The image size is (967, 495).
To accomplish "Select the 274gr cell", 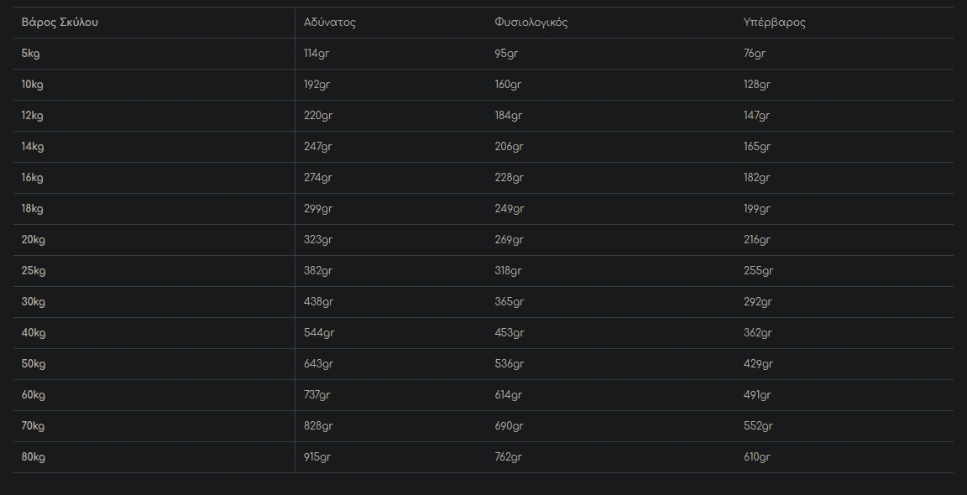I will [x=318, y=178].
